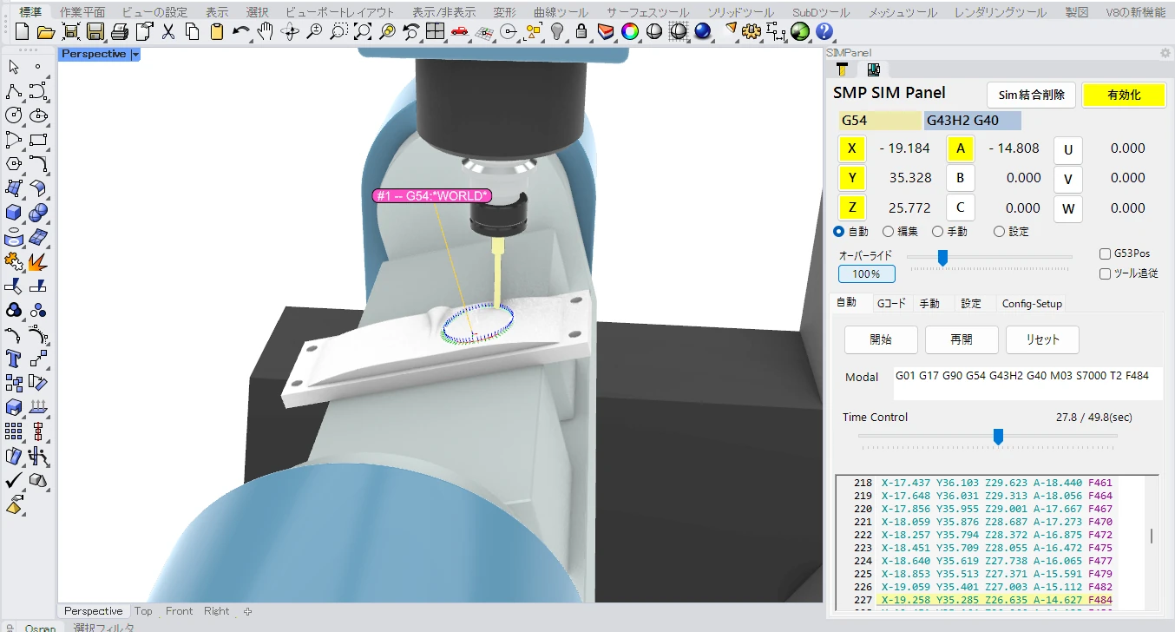Switch to the Gコード tab
The width and height of the screenshot is (1175, 632).
[x=891, y=304]
